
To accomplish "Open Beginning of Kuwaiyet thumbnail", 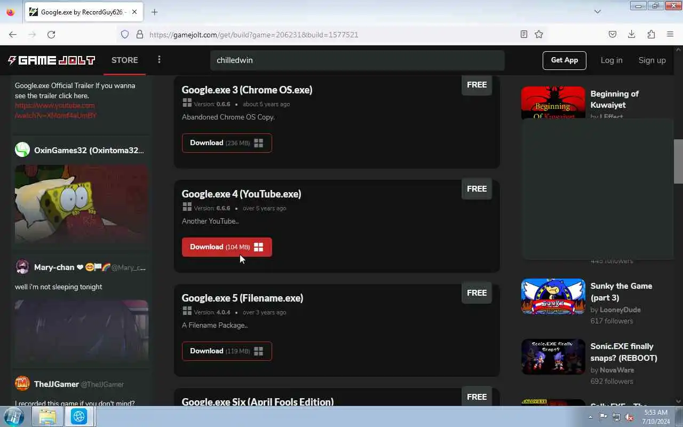I will 553,102.
